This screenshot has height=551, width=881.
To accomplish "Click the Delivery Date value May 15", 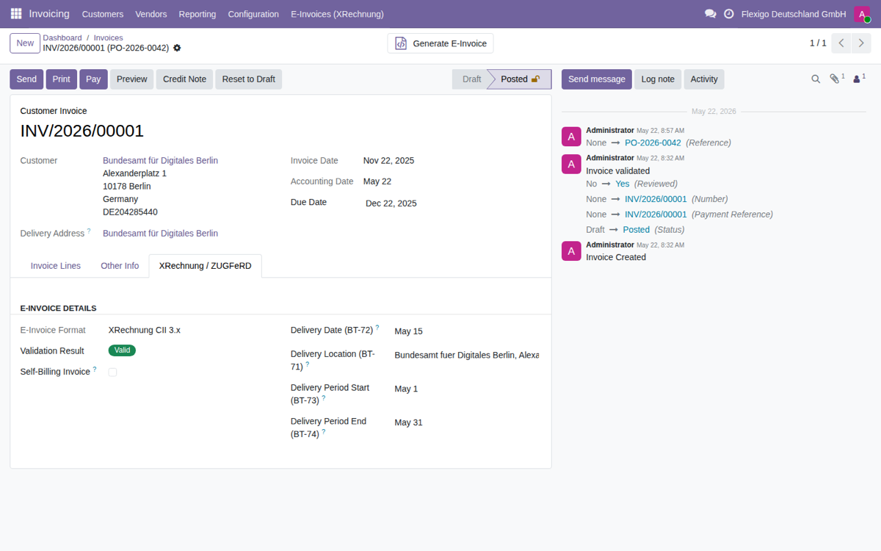I will click(408, 331).
